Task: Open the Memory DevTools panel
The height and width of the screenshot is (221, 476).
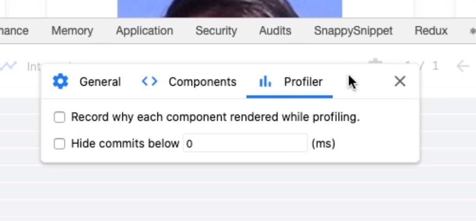Action: pos(72,30)
